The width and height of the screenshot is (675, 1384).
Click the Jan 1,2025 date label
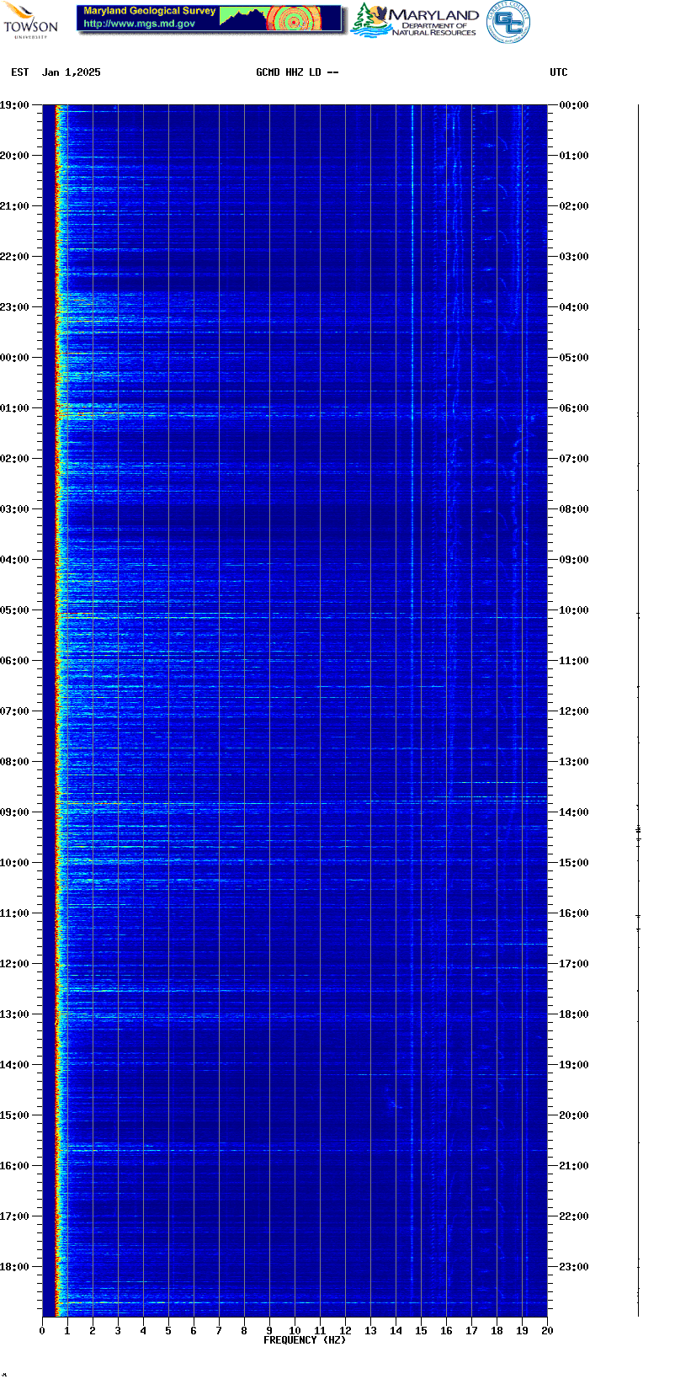(x=72, y=72)
